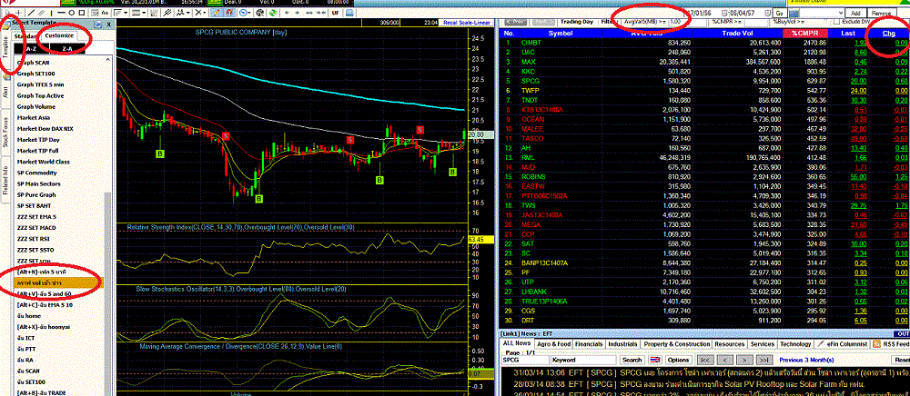Toggle the magnet snap icon
910x396 pixels.
pyautogui.click(x=229, y=13)
